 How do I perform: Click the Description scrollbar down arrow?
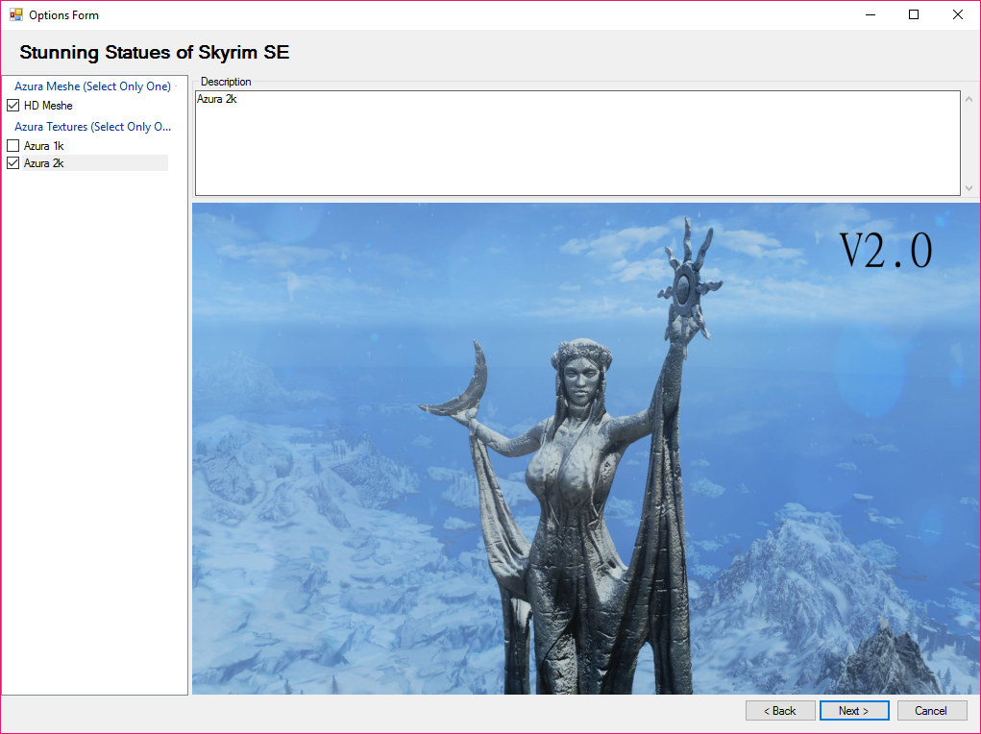[x=969, y=187]
